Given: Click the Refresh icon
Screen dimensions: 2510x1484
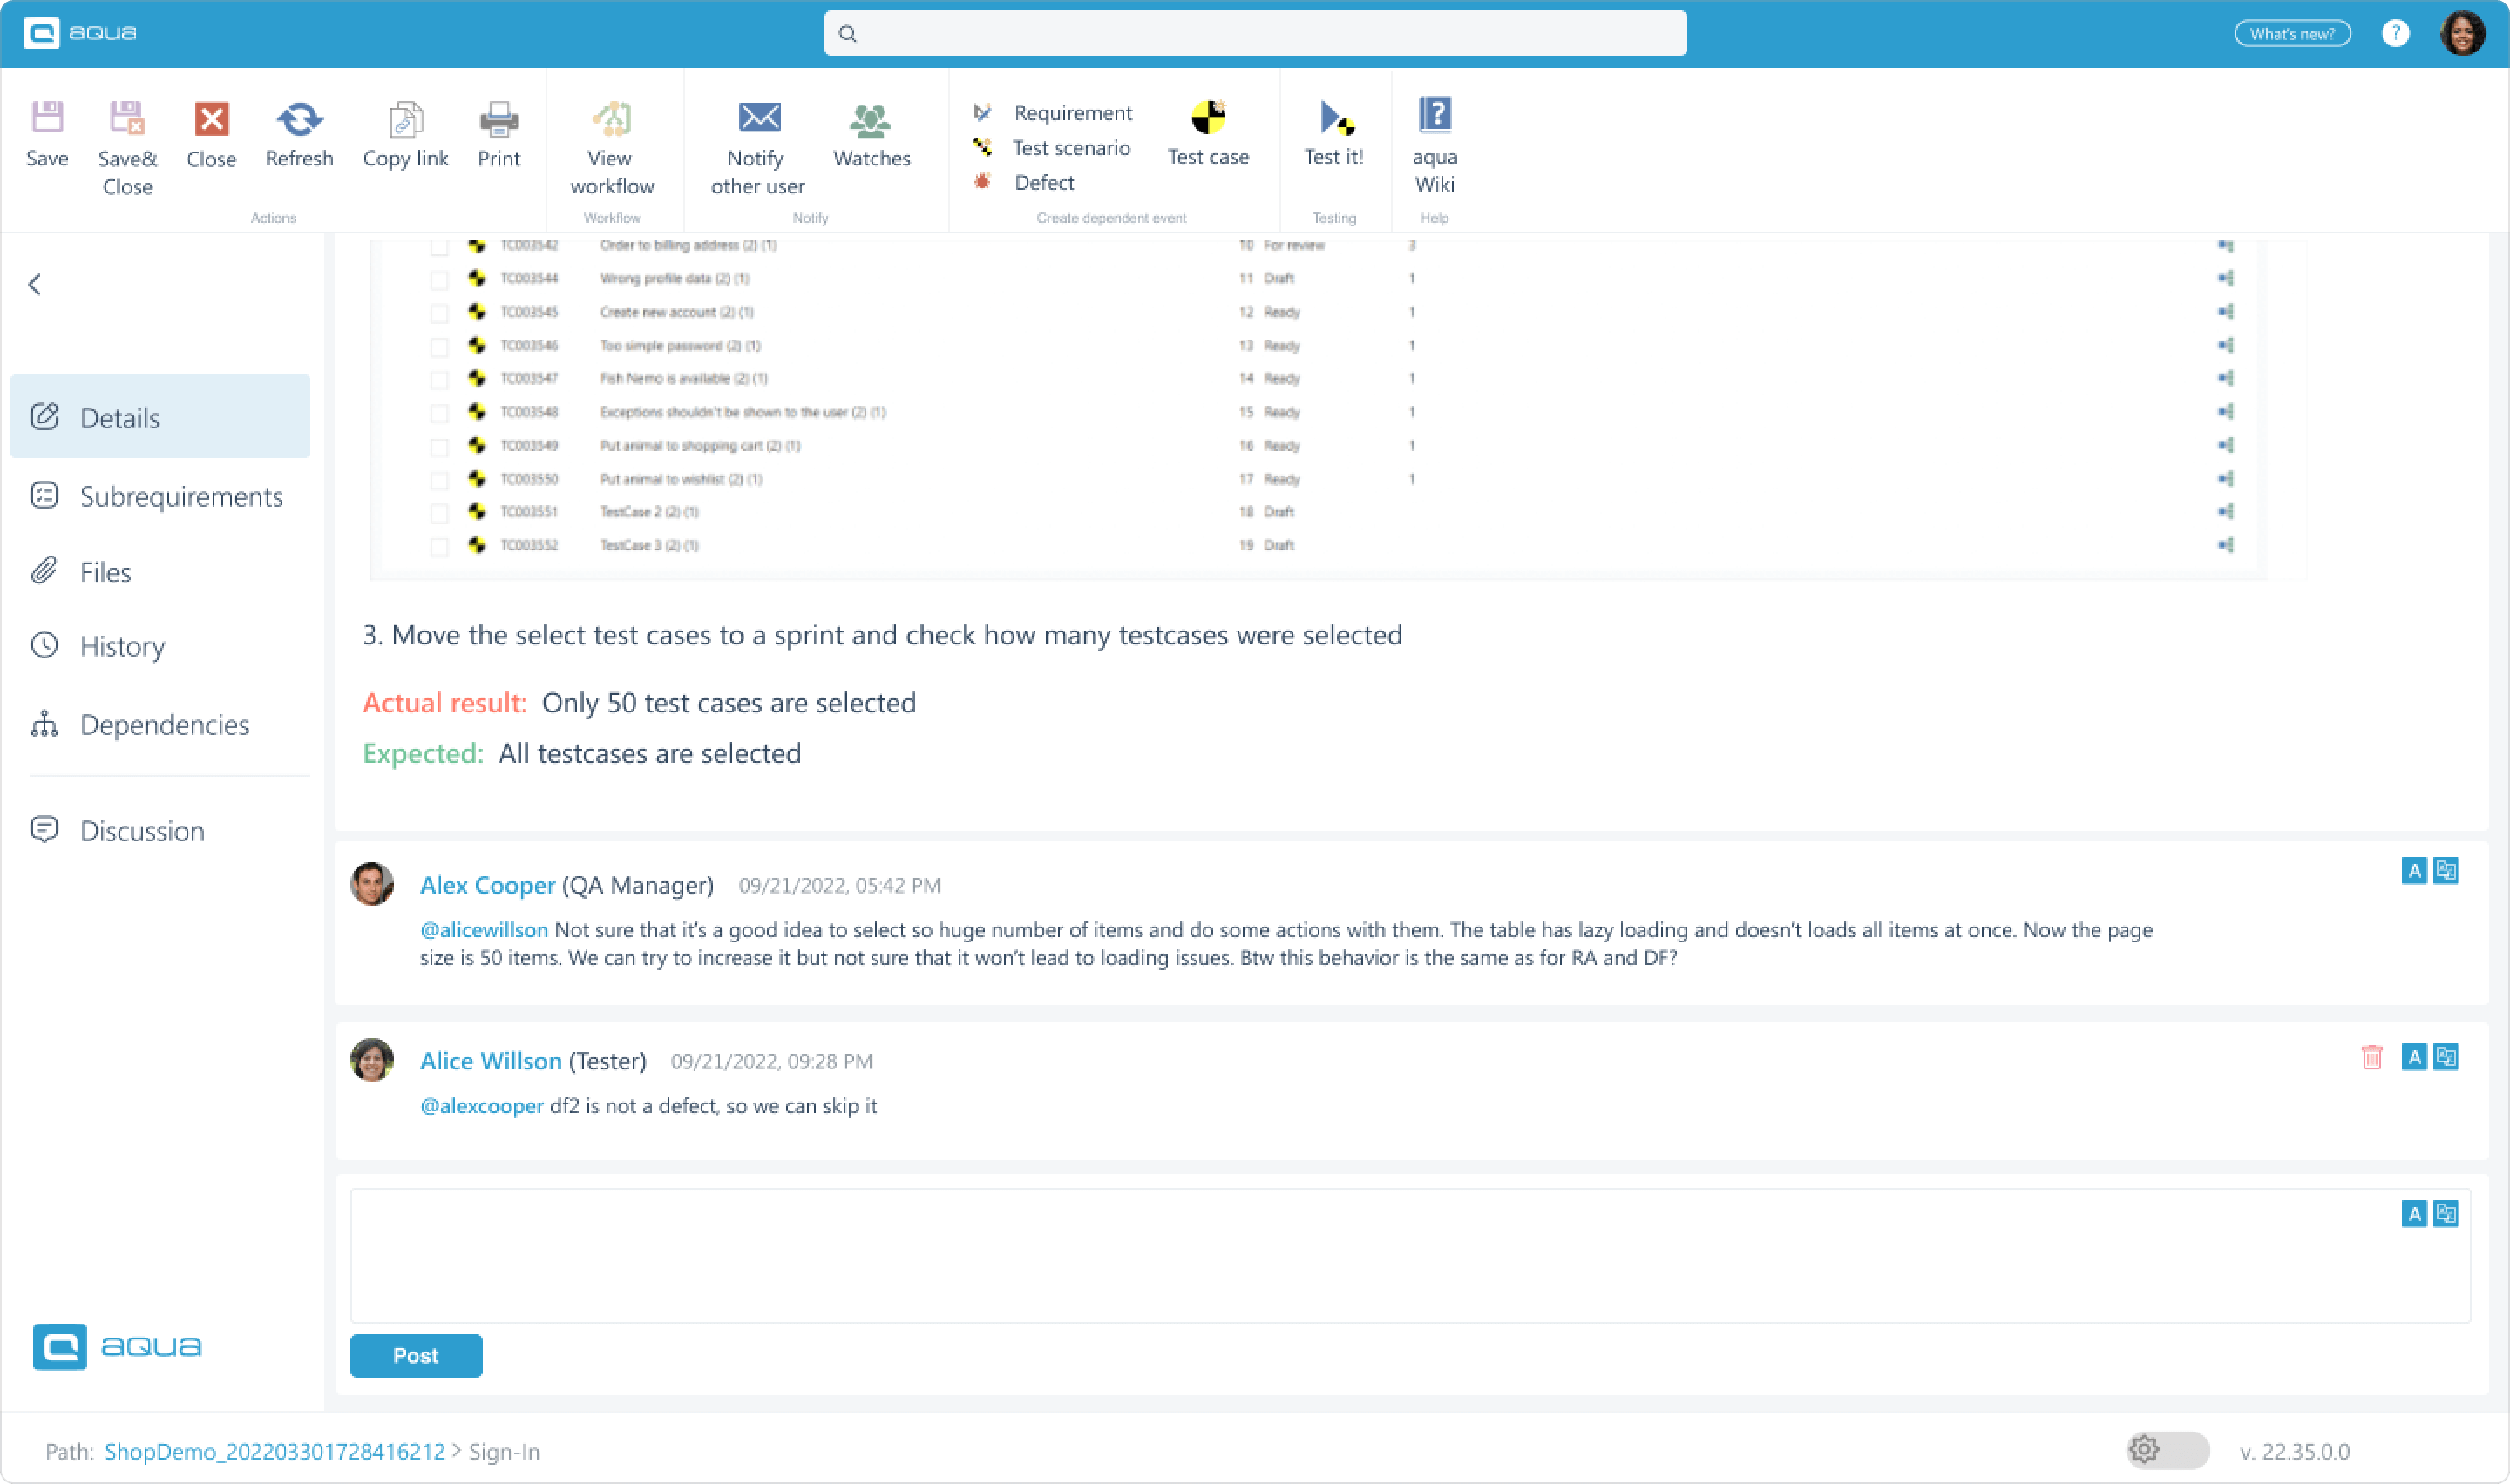Looking at the screenshot, I should tap(298, 119).
